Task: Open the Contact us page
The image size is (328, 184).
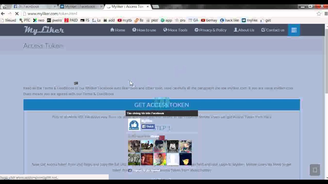Action: point(273,30)
